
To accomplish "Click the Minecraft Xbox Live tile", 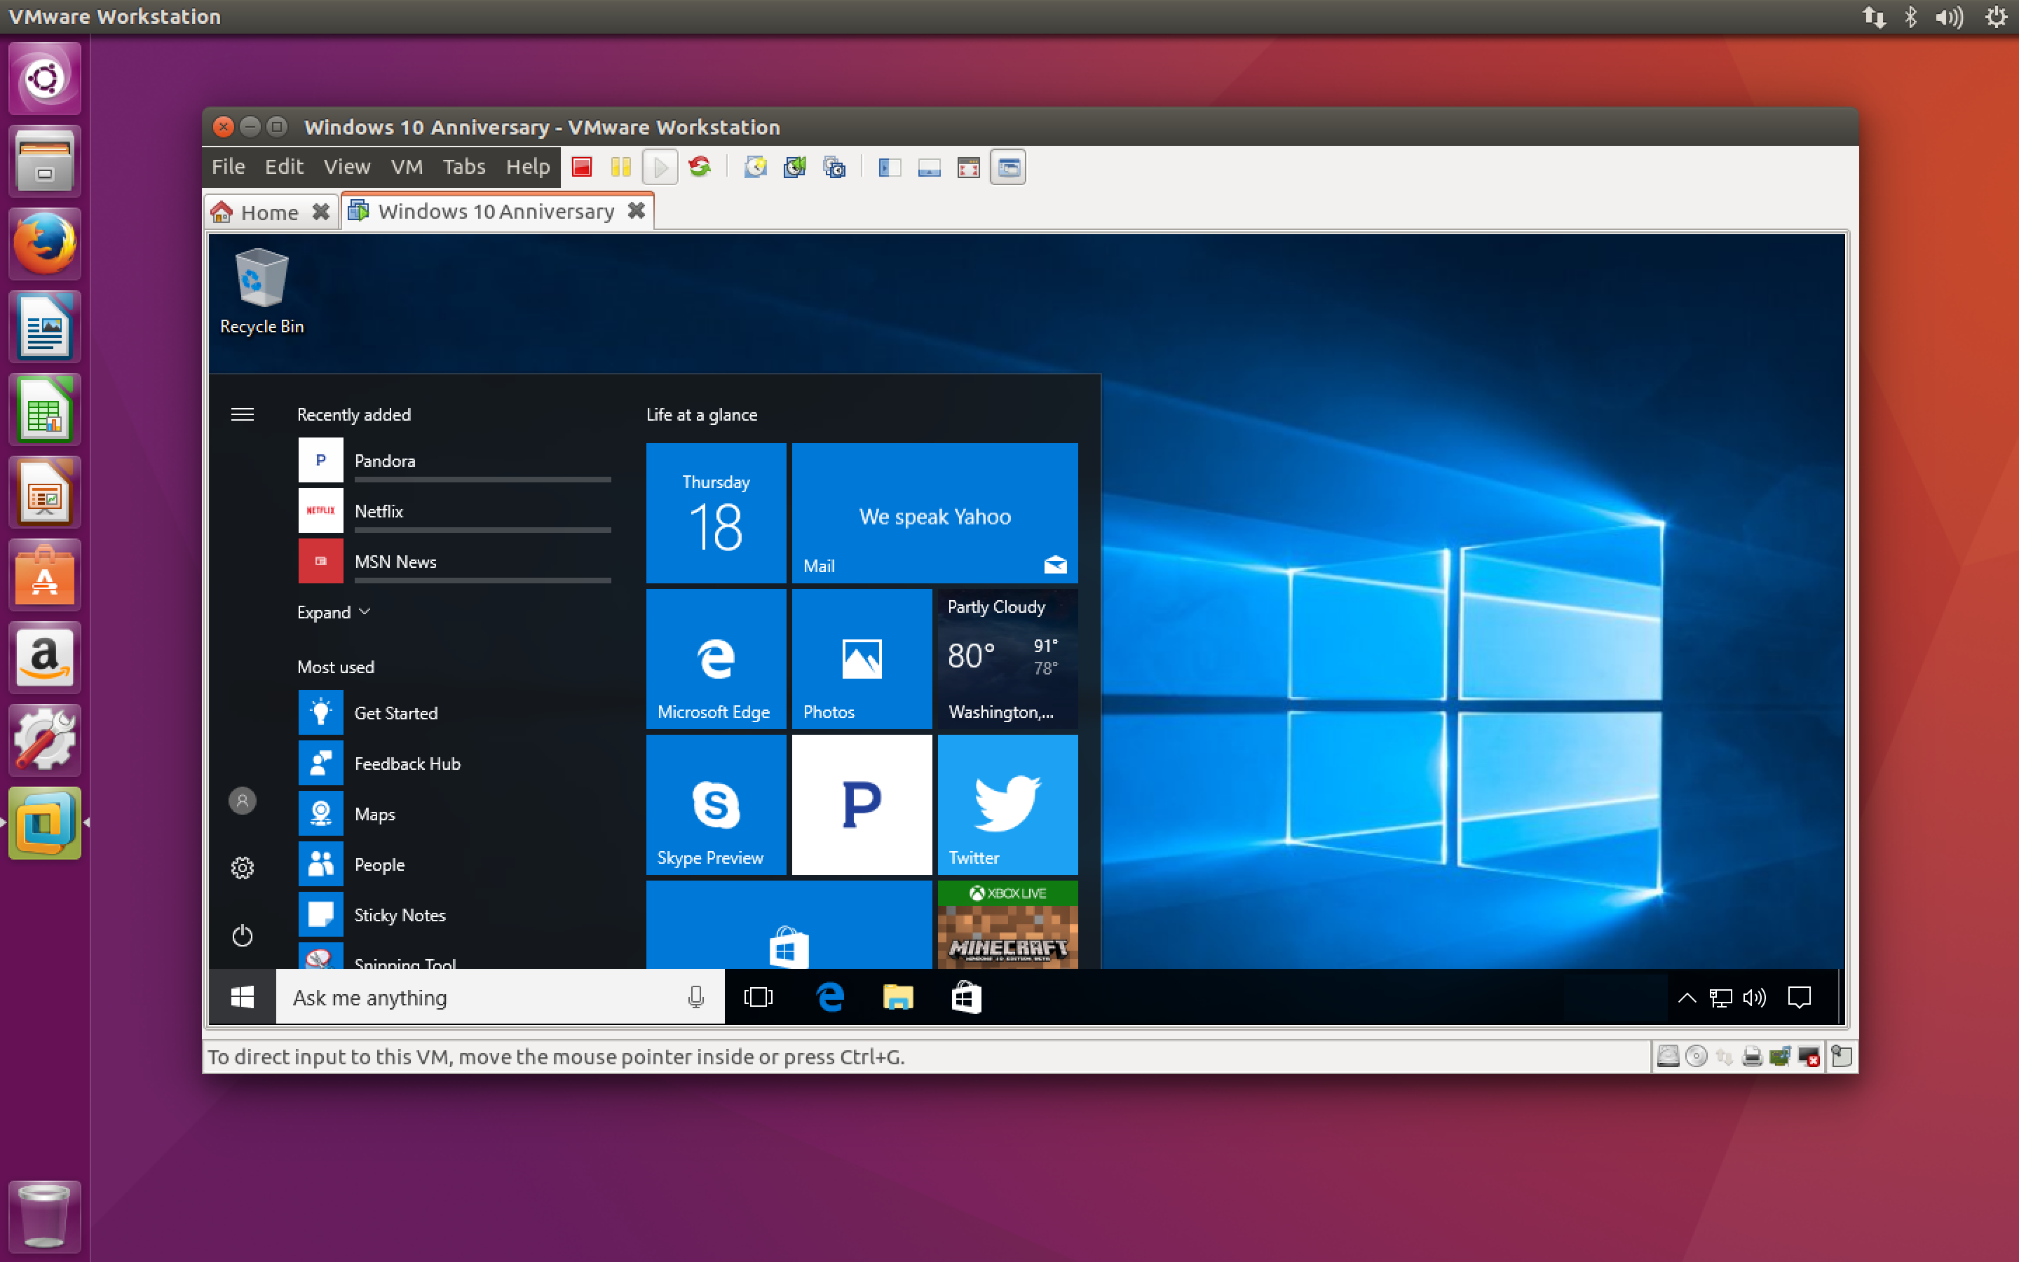I will coord(1007,923).
